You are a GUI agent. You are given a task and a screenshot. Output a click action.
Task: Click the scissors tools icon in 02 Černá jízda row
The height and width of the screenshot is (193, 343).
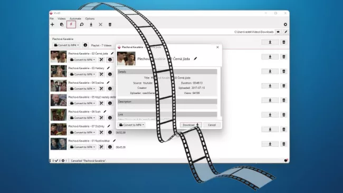[x=101, y=60]
